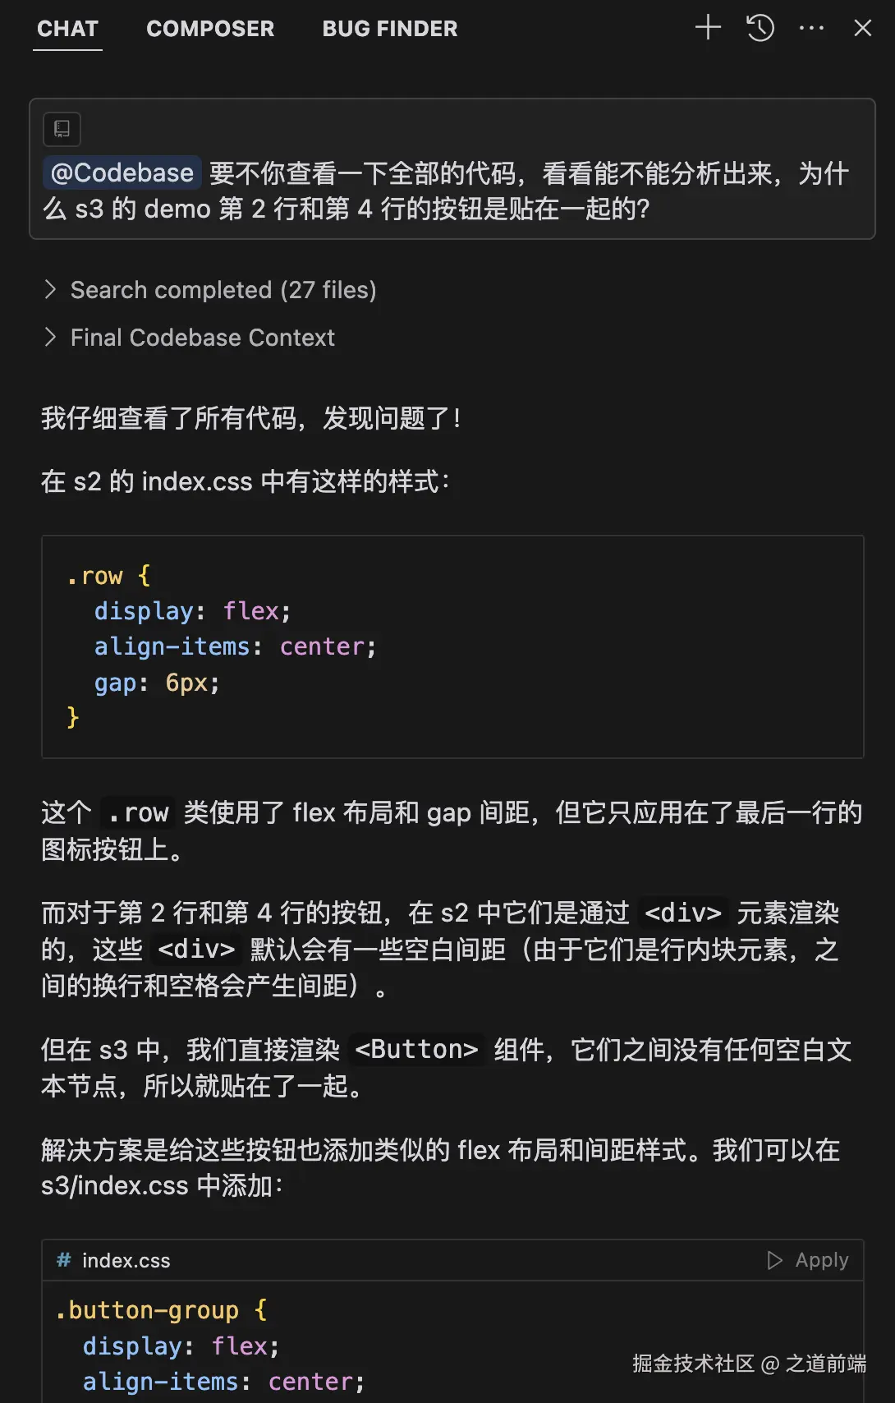Viewport: 895px width, 1403px height.
Task: Click the Search completed (27 files) label
Action: click(223, 290)
